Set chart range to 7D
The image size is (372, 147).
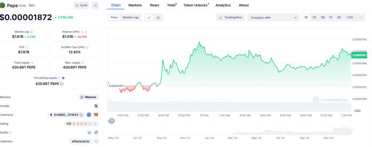[x=314, y=17]
